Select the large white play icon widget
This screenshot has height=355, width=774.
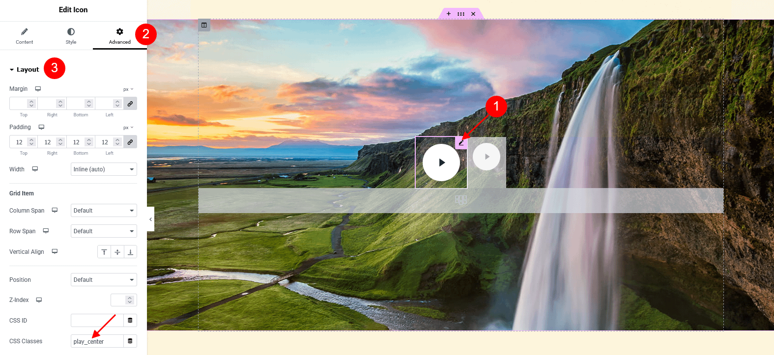pos(441,163)
